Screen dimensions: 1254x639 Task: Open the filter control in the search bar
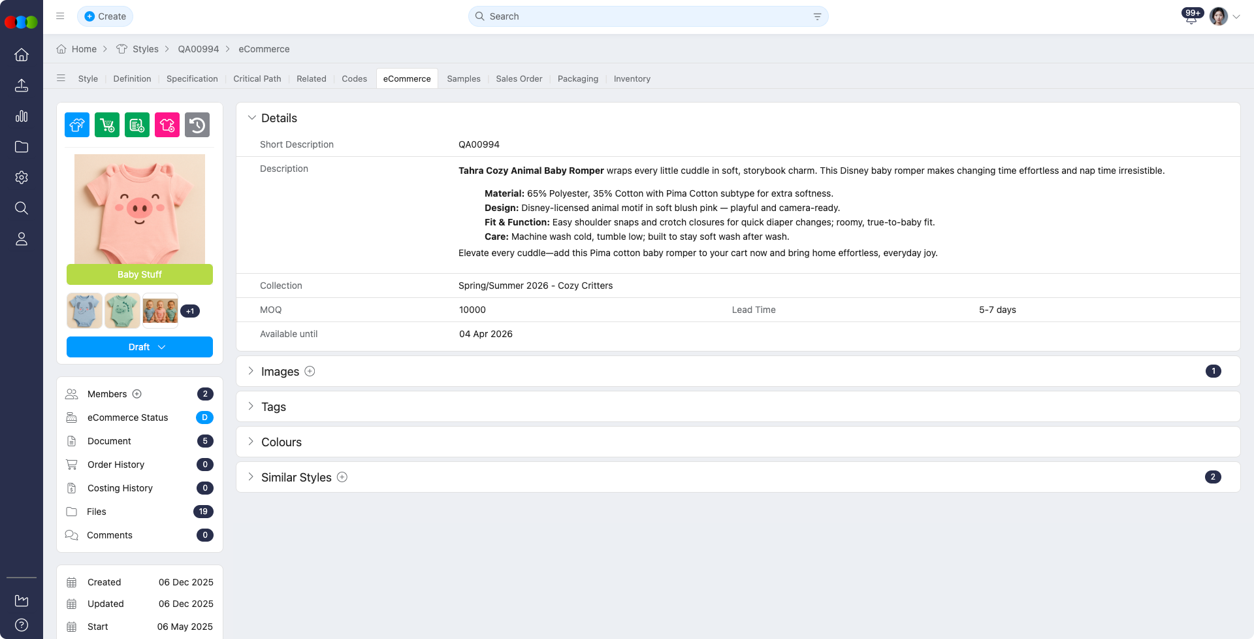817,16
